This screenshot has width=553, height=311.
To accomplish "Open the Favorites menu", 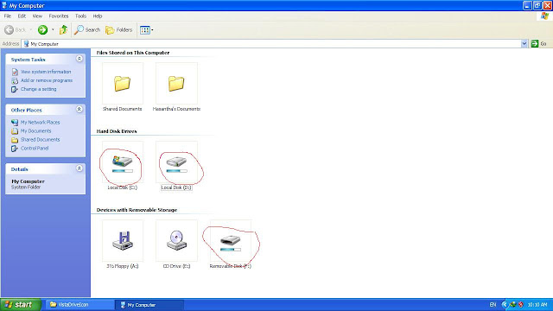I will [59, 16].
